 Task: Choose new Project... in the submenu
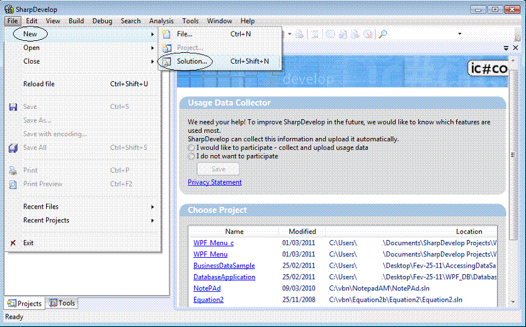pos(220,48)
